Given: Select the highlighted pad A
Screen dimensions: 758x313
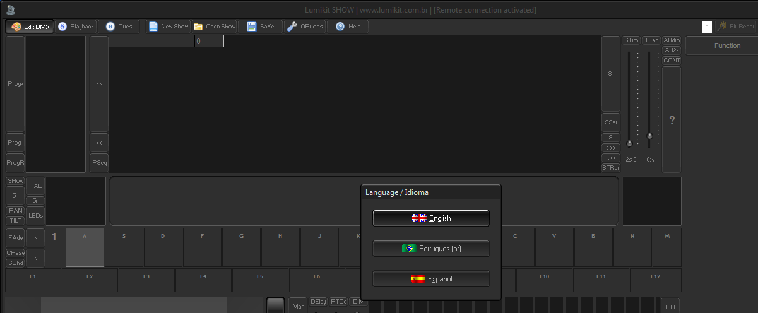Looking at the screenshot, I should 85,247.
